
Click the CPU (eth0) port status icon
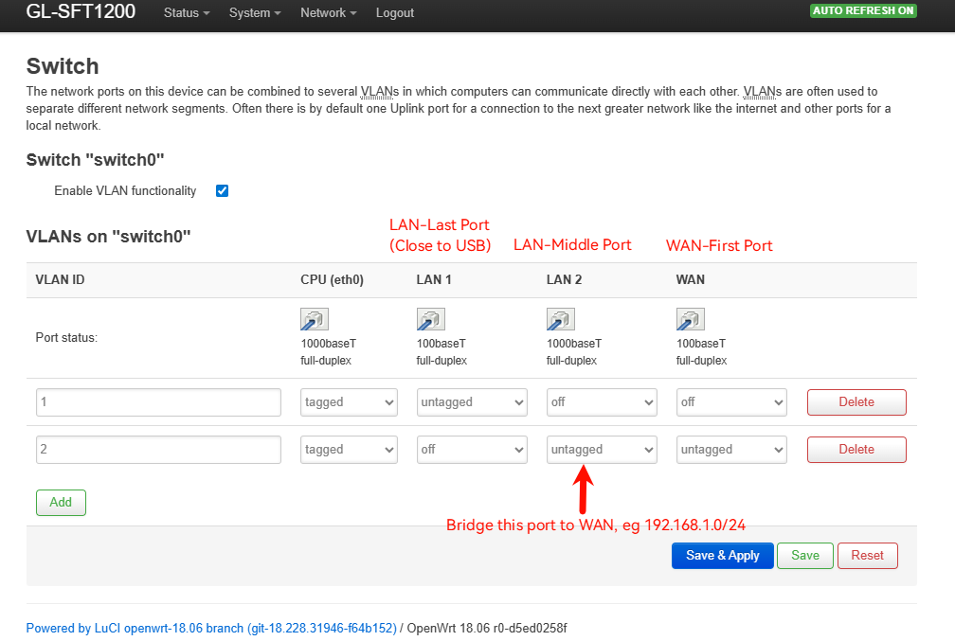(314, 319)
